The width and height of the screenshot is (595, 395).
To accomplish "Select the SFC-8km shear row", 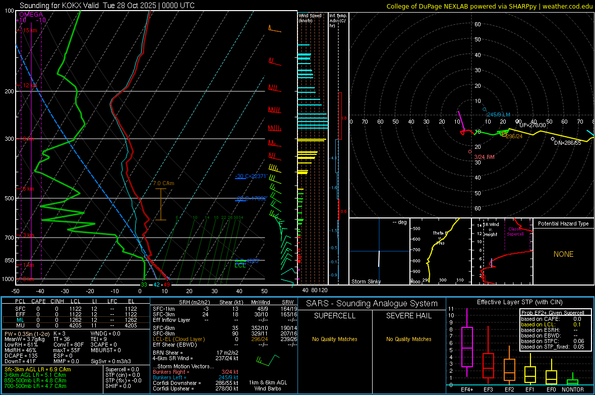I will (x=225, y=333).
